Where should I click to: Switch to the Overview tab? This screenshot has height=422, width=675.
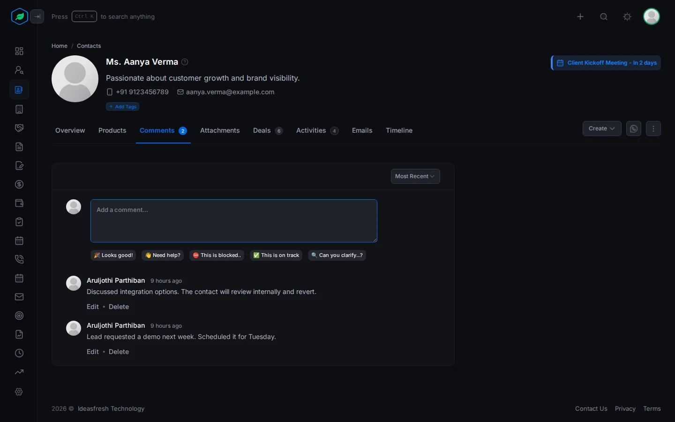pos(70,130)
